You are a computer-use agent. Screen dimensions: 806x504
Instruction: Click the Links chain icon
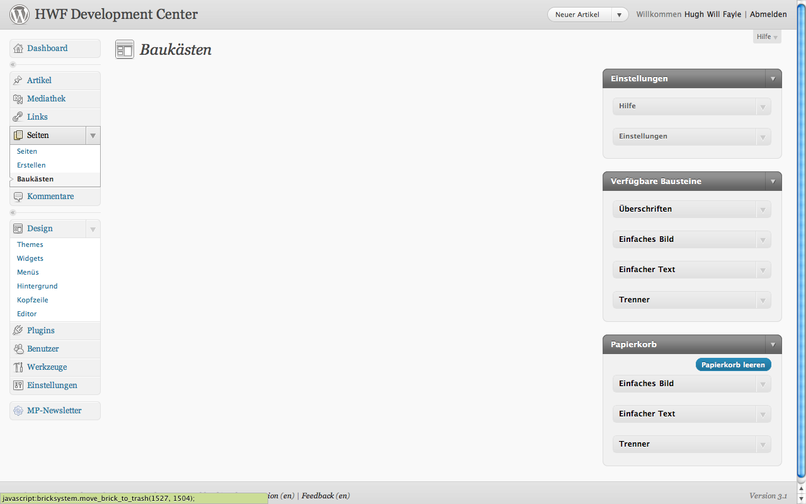pos(18,117)
